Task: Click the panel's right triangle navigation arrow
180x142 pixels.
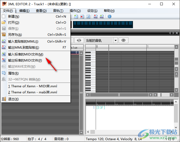Action: point(173,33)
